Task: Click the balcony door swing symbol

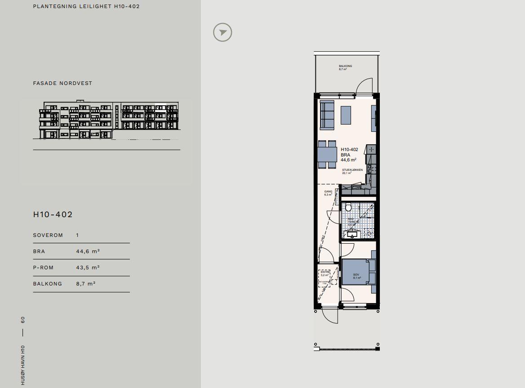Action: click(364, 86)
